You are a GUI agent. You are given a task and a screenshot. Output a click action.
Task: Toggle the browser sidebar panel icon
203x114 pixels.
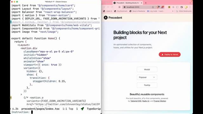[177, 7]
